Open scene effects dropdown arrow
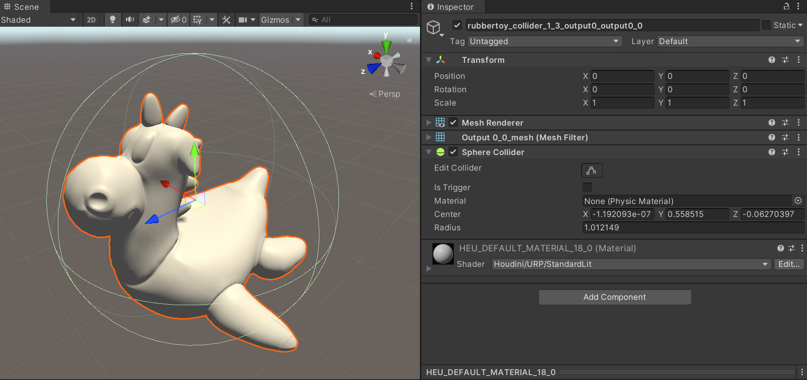The width and height of the screenshot is (807, 380). [x=161, y=20]
